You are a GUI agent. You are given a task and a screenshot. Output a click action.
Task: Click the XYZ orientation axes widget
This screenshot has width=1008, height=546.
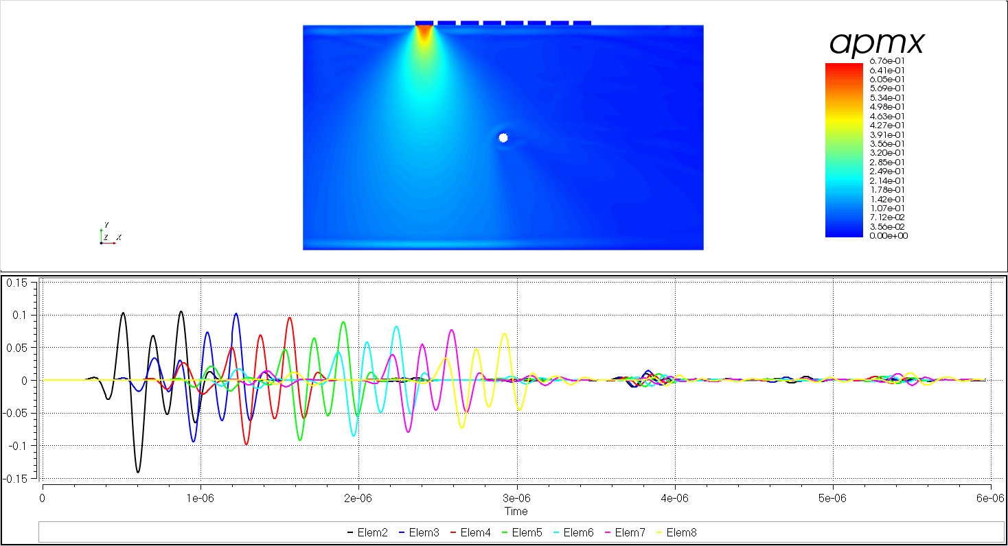coord(110,235)
